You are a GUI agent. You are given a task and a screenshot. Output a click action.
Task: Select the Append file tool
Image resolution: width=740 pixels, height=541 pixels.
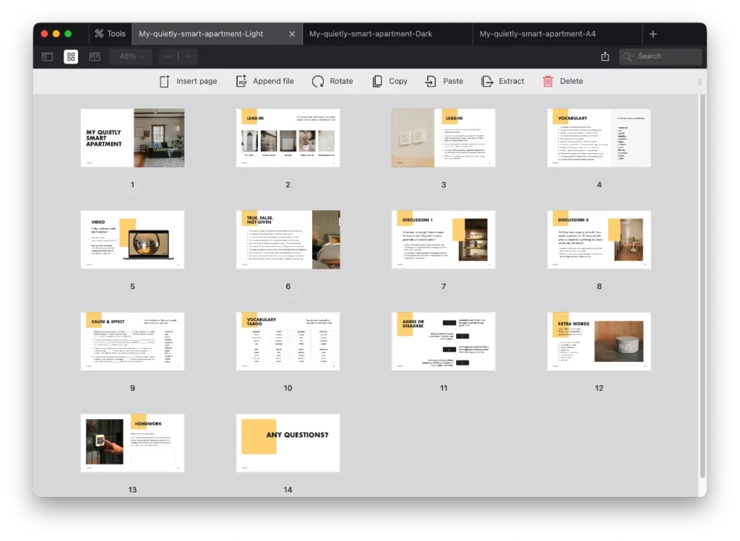(x=264, y=81)
